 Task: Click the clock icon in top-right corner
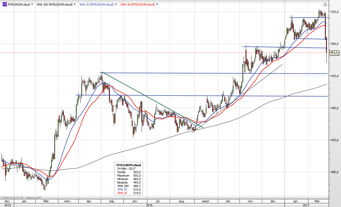click(325, 5)
